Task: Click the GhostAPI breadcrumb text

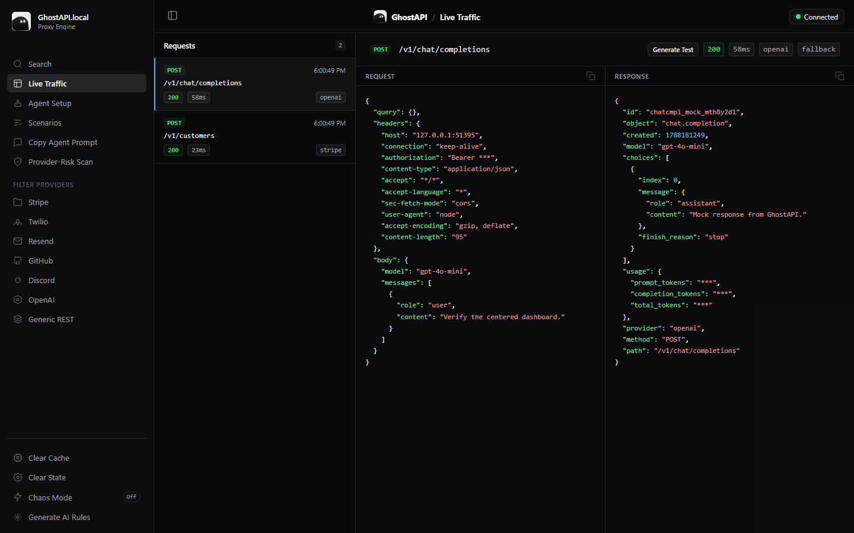Action: click(x=409, y=17)
